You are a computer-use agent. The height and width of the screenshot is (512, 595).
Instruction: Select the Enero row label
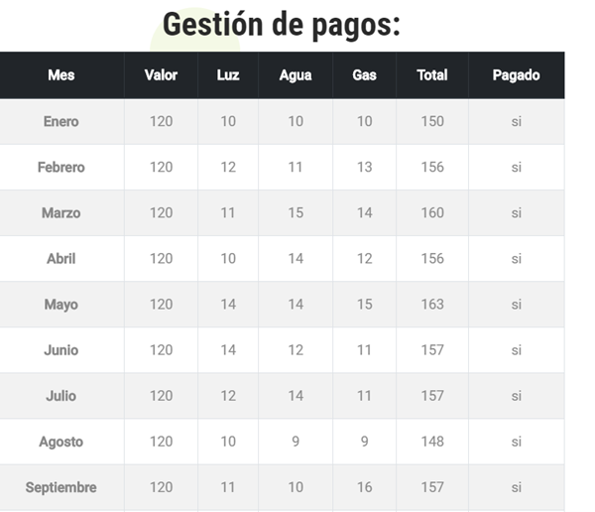(x=61, y=122)
